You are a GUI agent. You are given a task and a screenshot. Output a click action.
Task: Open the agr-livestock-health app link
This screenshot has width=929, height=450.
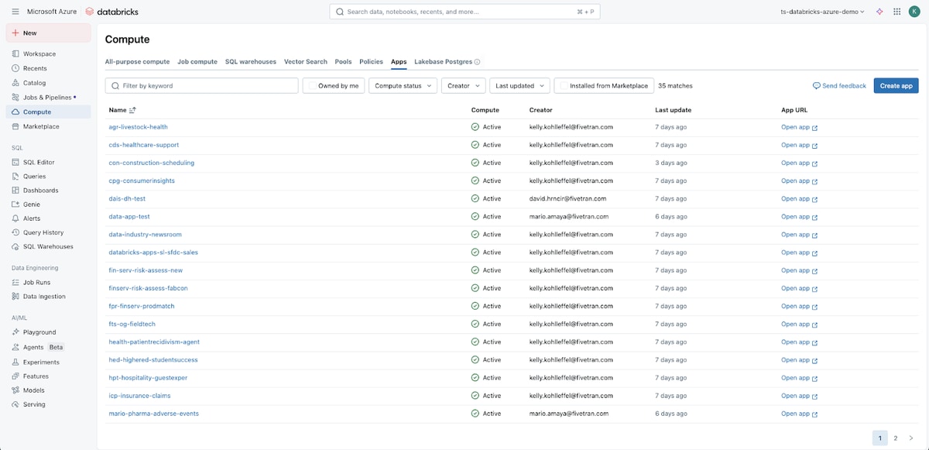click(138, 127)
